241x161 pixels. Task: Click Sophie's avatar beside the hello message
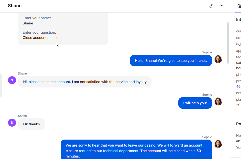click(218, 59)
